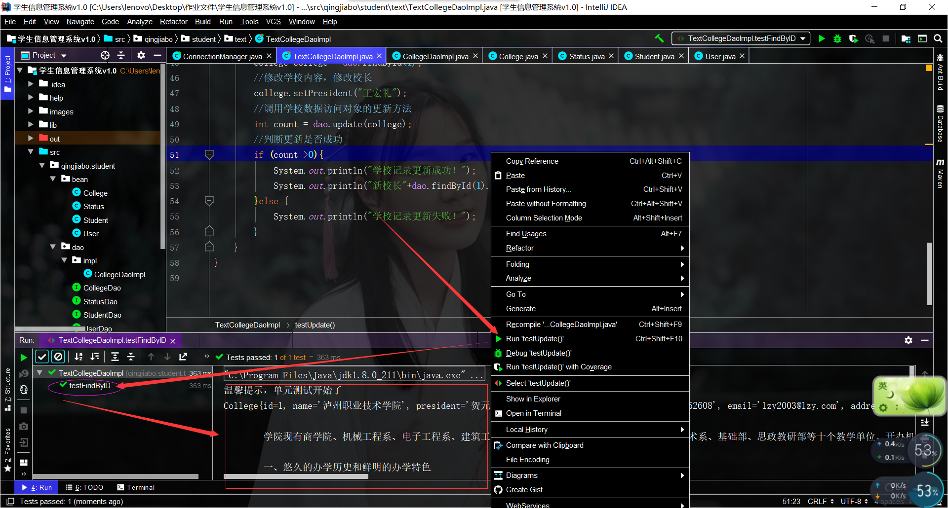The image size is (948, 508).
Task: Open Search Everywhere magnifier icon
Action: (938, 38)
